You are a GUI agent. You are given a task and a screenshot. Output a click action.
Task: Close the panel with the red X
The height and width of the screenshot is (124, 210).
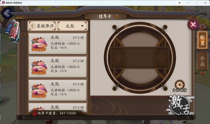tap(193, 25)
